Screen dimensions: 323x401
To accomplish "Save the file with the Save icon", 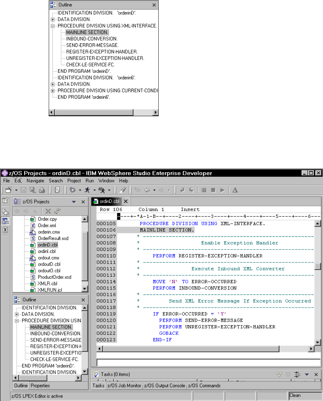I will click(x=24, y=190).
